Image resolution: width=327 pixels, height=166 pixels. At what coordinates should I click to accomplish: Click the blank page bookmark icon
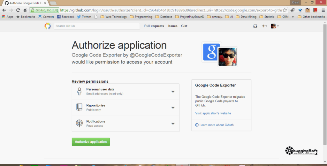(96, 17)
